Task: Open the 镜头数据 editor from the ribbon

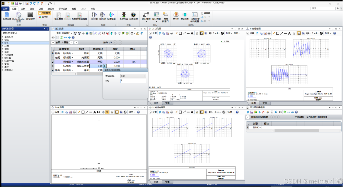Action: coord(59,16)
